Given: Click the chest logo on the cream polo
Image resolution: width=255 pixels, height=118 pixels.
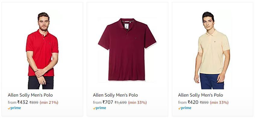Looking at the screenshot, I should (215, 42).
